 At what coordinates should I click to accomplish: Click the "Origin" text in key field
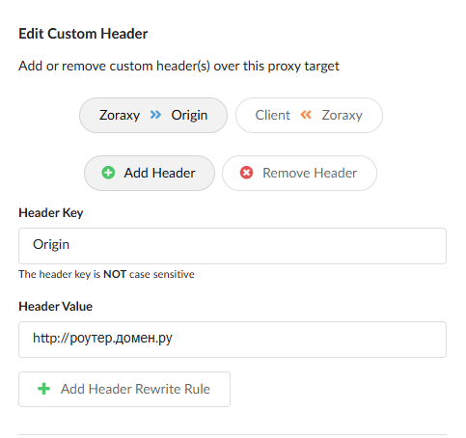click(x=51, y=245)
